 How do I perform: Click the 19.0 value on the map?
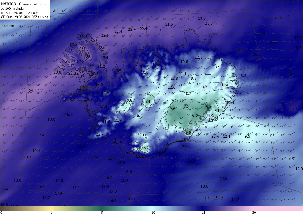[x=72, y=100]
